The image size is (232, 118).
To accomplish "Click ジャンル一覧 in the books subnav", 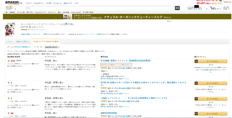I will [21, 12].
